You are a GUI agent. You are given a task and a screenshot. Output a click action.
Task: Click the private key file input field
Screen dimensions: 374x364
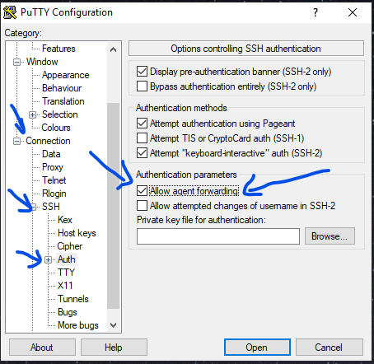[x=218, y=236]
